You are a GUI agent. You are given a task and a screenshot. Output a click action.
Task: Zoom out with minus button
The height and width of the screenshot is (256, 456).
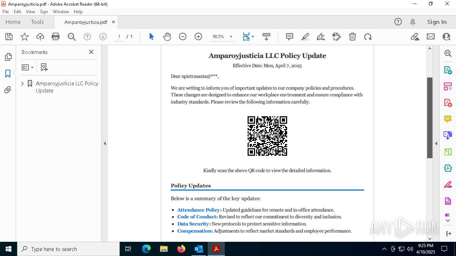pos(183,37)
